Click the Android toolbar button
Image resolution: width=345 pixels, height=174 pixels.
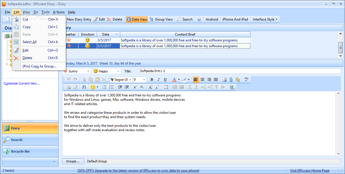[x=212, y=19]
